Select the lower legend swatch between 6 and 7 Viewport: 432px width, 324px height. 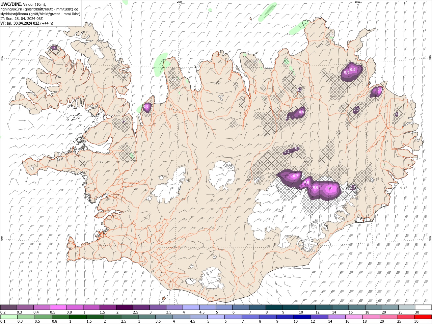(233, 317)
